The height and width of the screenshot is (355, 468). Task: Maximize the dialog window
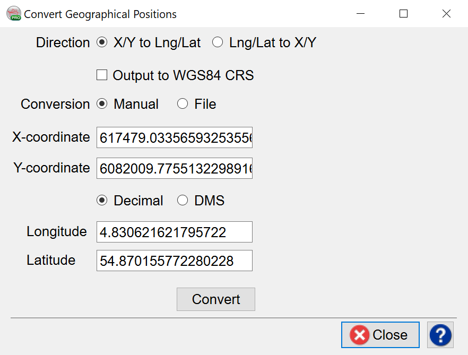point(403,14)
